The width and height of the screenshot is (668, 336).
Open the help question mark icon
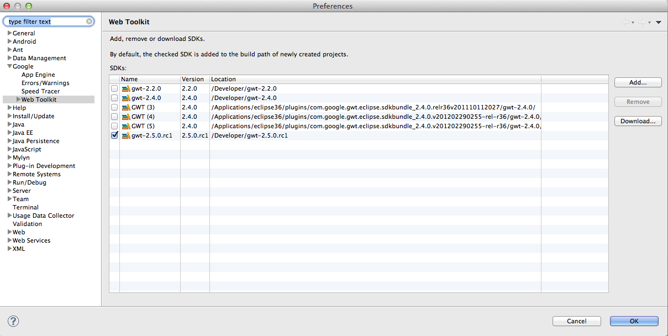(13, 321)
